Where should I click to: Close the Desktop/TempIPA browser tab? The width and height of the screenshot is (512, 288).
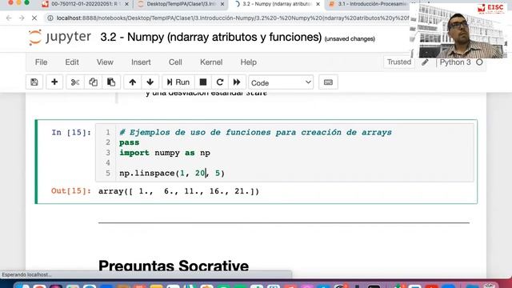(x=222, y=4)
